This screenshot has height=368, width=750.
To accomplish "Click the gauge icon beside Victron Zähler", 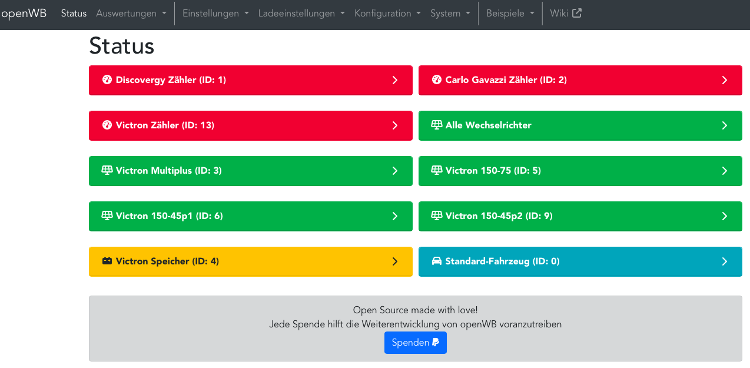I will 107,125.
